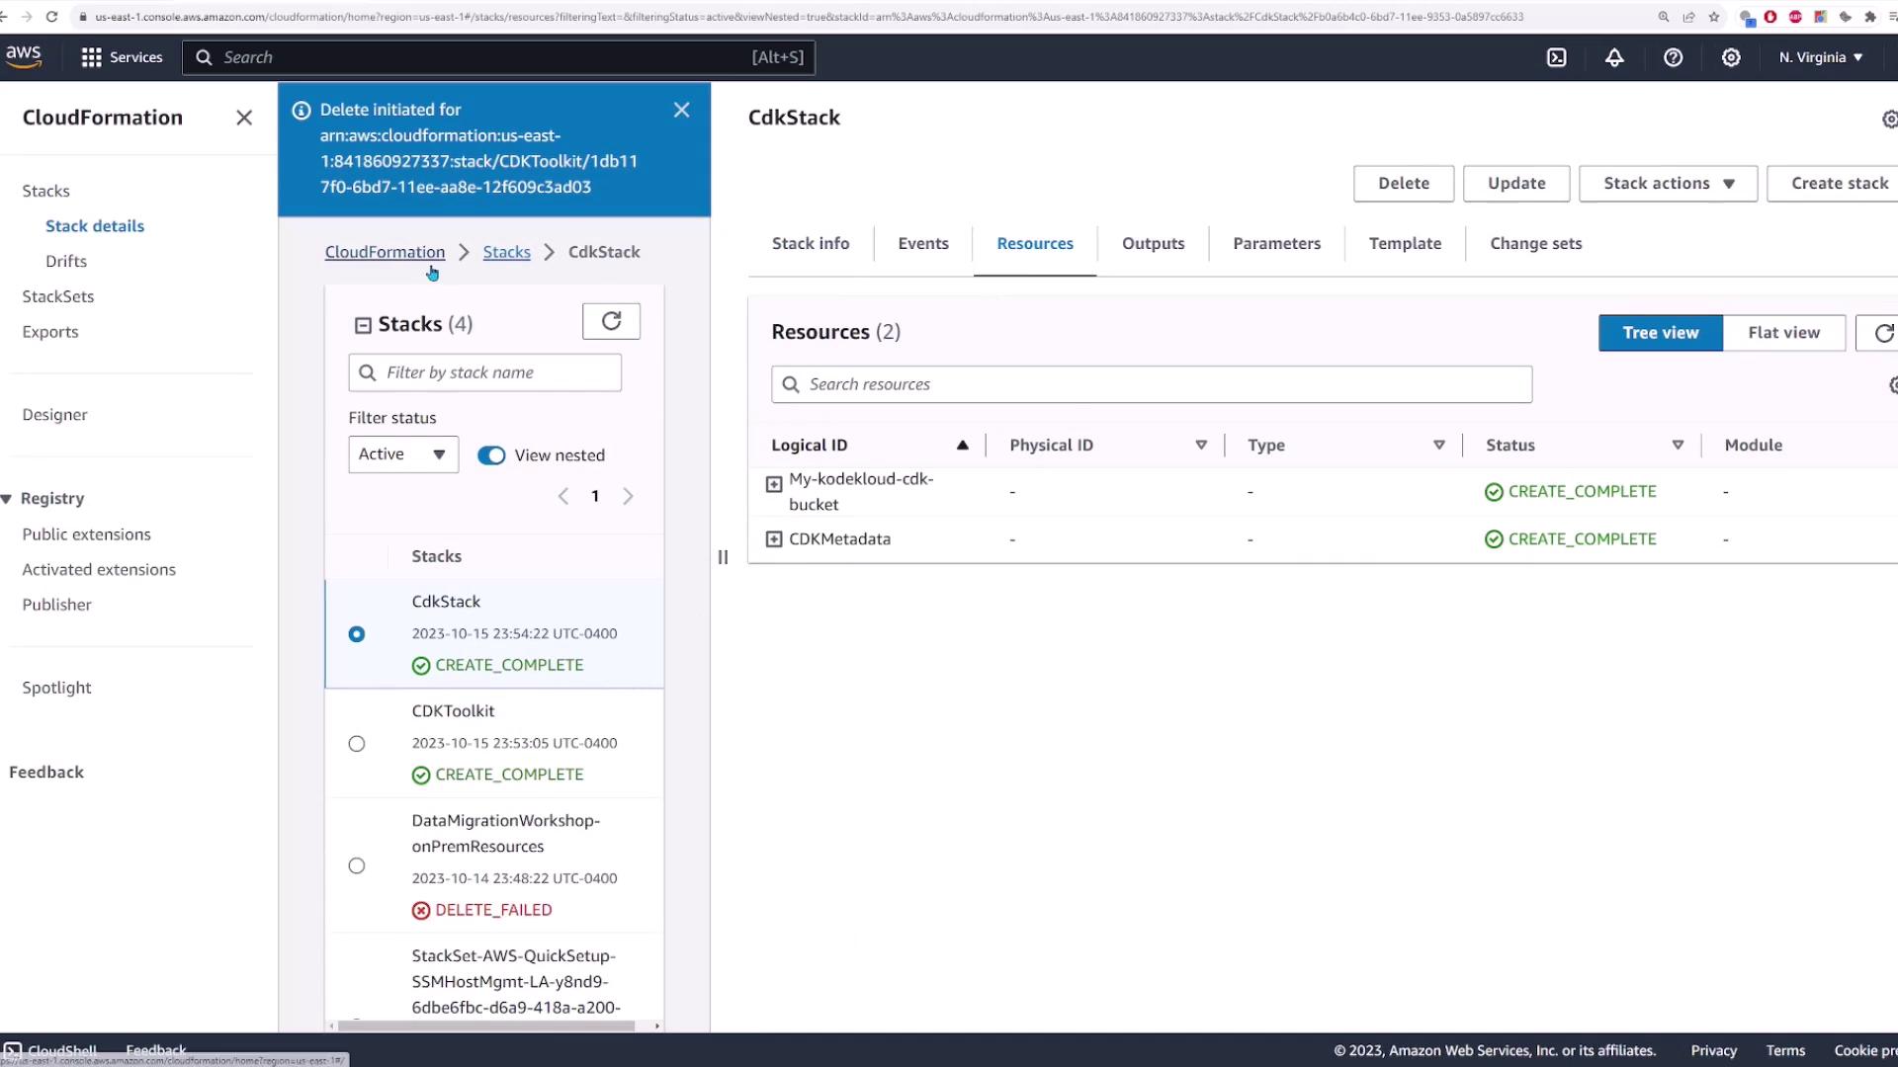Viewport: 1898px width, 1067px height.
Task: Refresh the Stacks list
Action: [x=611, y=321]
